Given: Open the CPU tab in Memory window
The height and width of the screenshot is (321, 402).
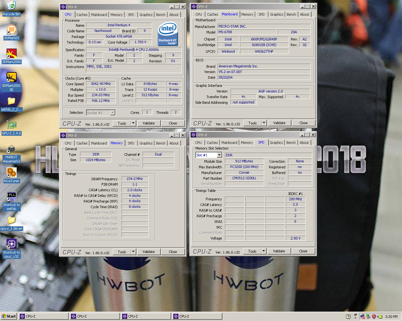Looking at the screenshot, I should [x=68, y=143].
